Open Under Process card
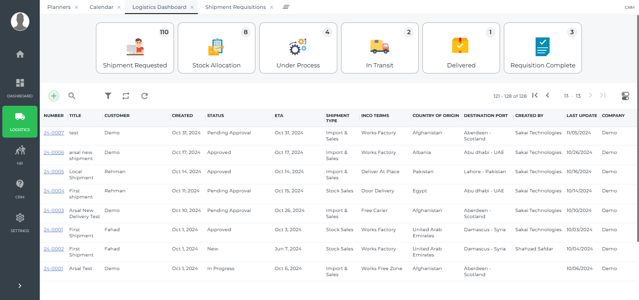The image size is (639, 300). point(298,48)
